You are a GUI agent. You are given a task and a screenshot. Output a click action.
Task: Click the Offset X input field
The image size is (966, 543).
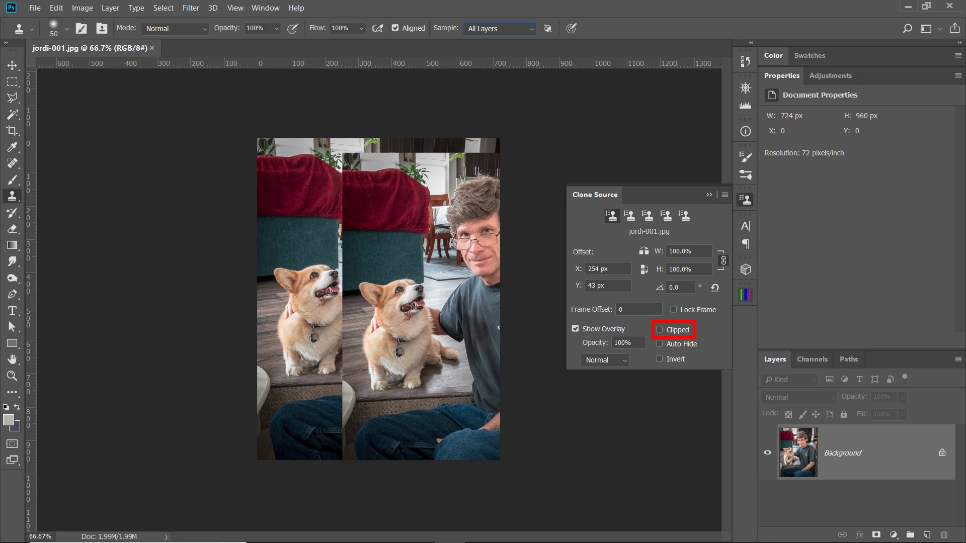[x=607, y=269]
